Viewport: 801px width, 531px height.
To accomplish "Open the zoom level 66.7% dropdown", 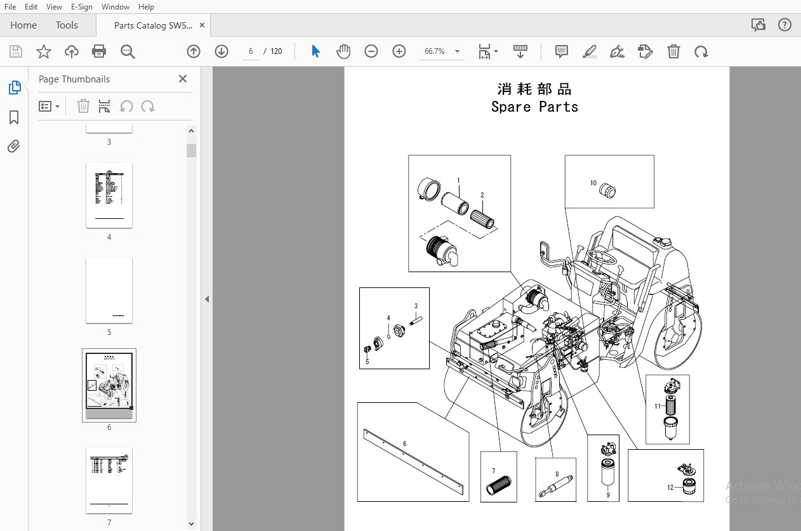I will point(442,51).
